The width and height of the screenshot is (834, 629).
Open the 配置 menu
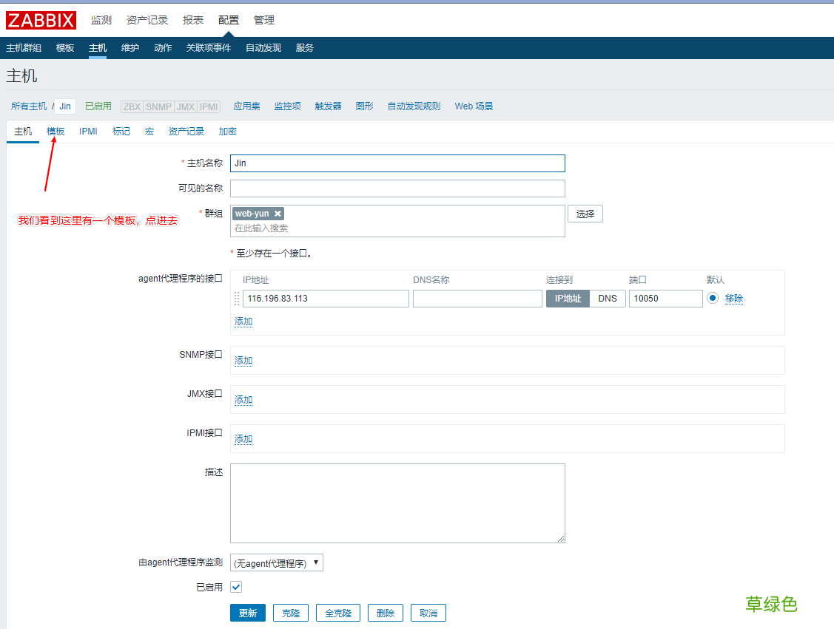click(x=228, y=20)
